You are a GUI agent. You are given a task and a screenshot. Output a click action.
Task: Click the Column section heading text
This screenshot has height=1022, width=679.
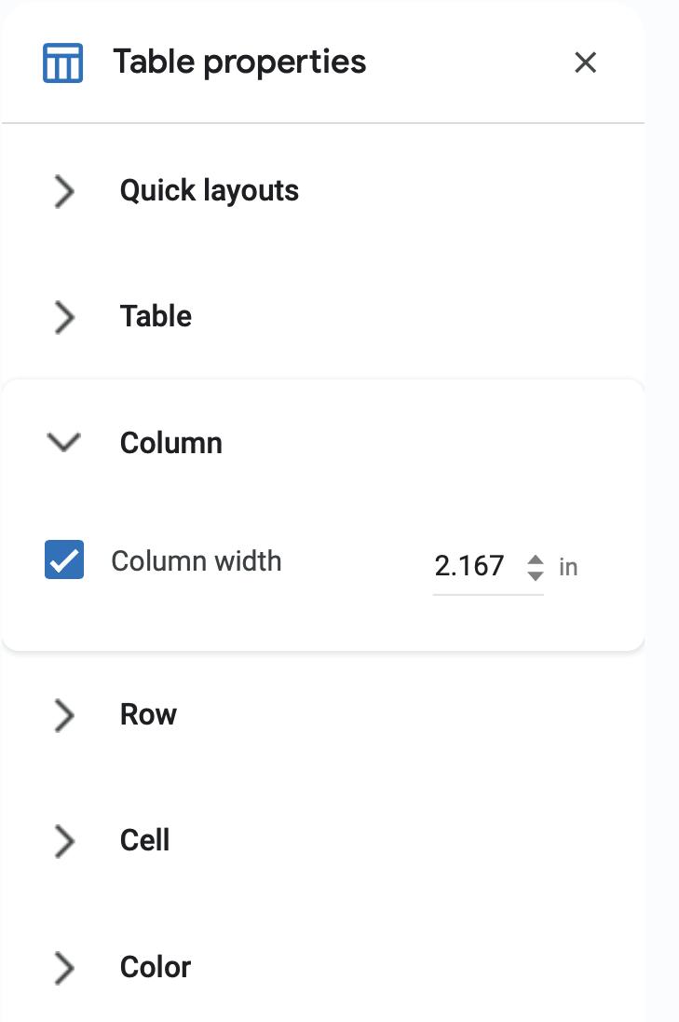[x=170, y=443]
